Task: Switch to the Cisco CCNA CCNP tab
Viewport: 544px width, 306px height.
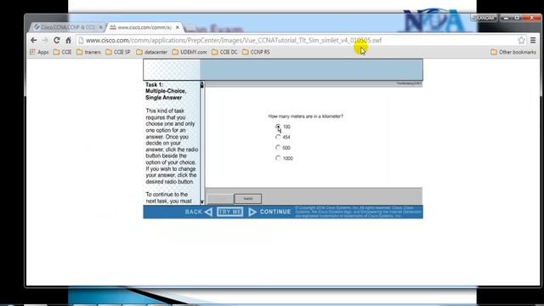Action: coord(68,27)
